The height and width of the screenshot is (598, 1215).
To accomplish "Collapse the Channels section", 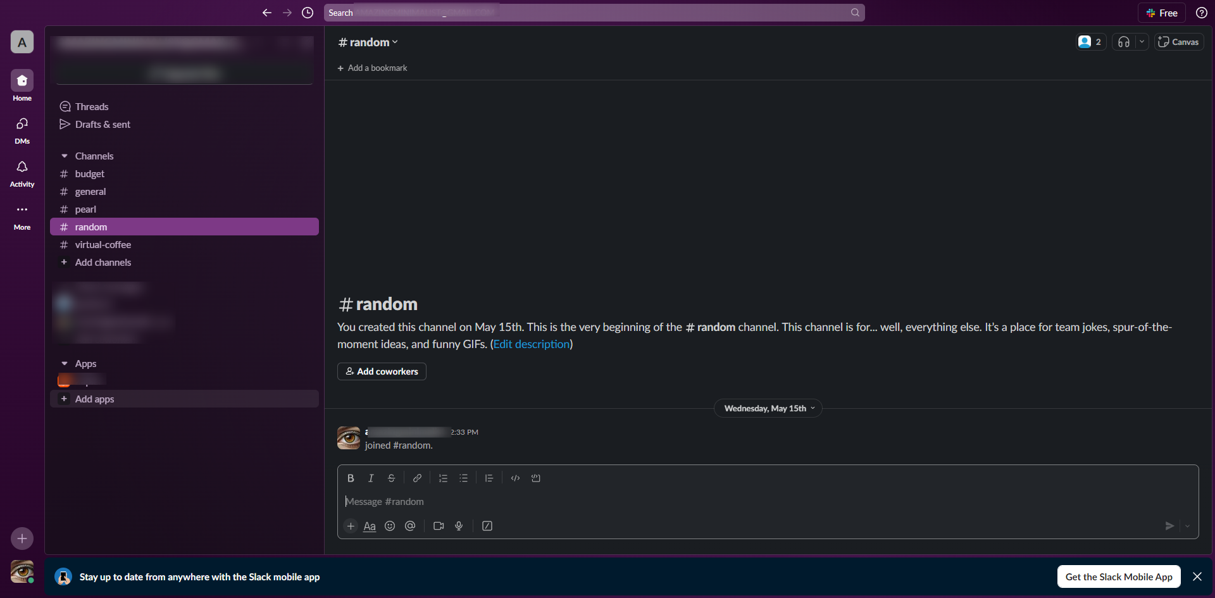I will [x=65, y=156].
